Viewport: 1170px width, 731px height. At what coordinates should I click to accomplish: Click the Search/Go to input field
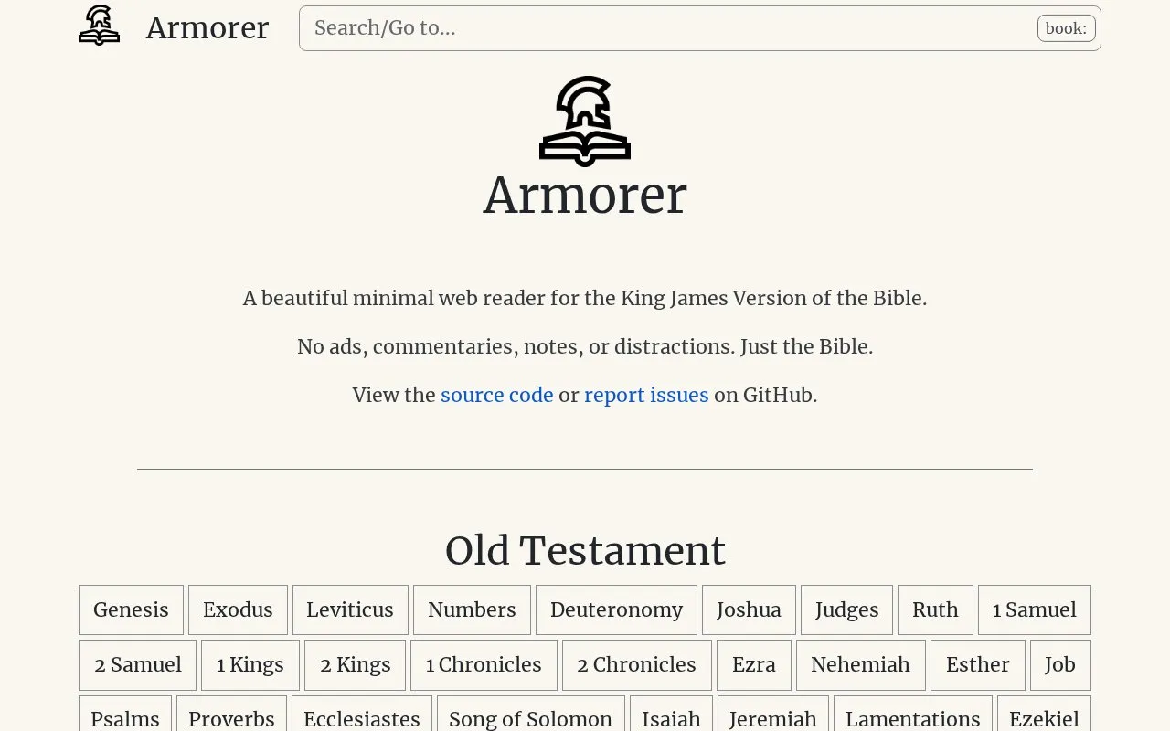(x=700, y=28)
